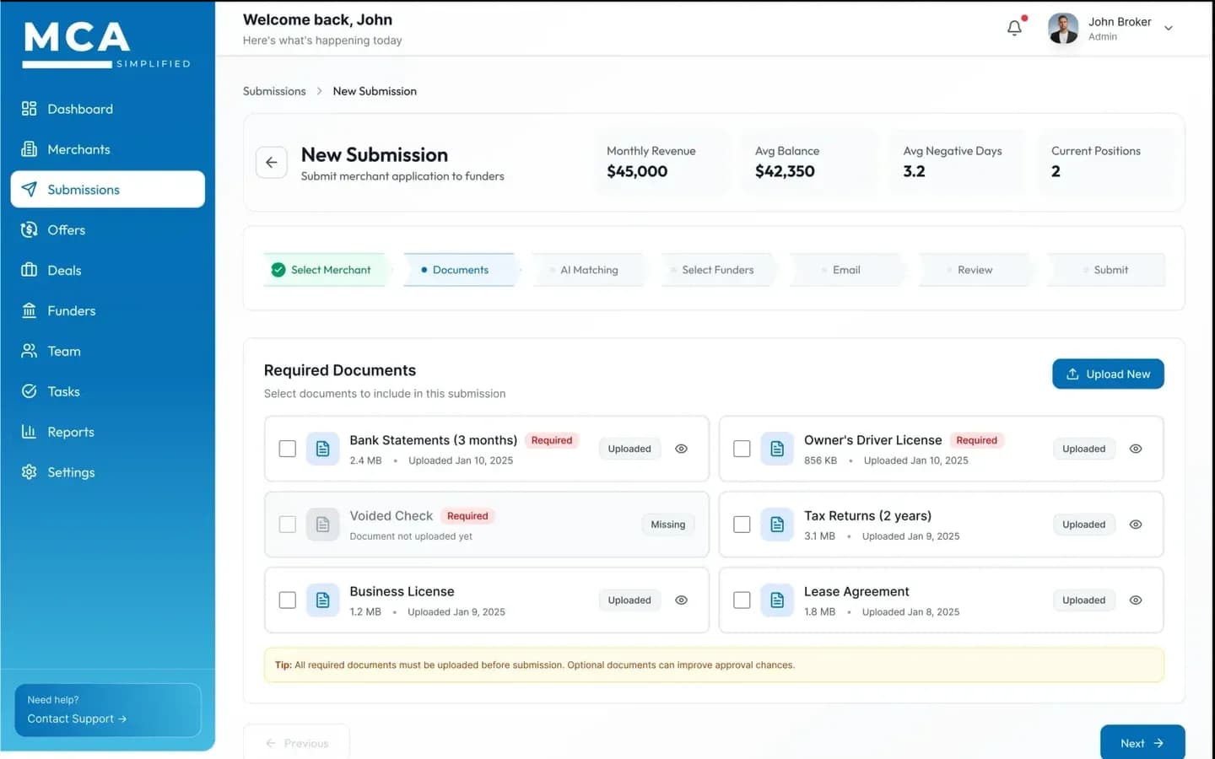Preview Bank Statements with eye icon
The width and height of the screenshot is (1215, 759).
[x=682, y=449]
